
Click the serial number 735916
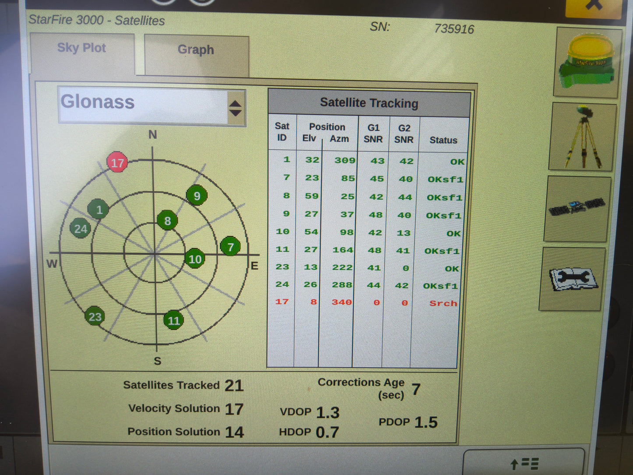[x=454, y=29]
